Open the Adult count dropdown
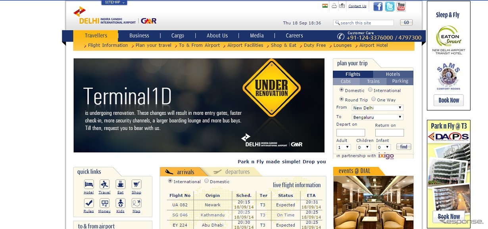This screenshot has height=229, width=488. [344, 147]
